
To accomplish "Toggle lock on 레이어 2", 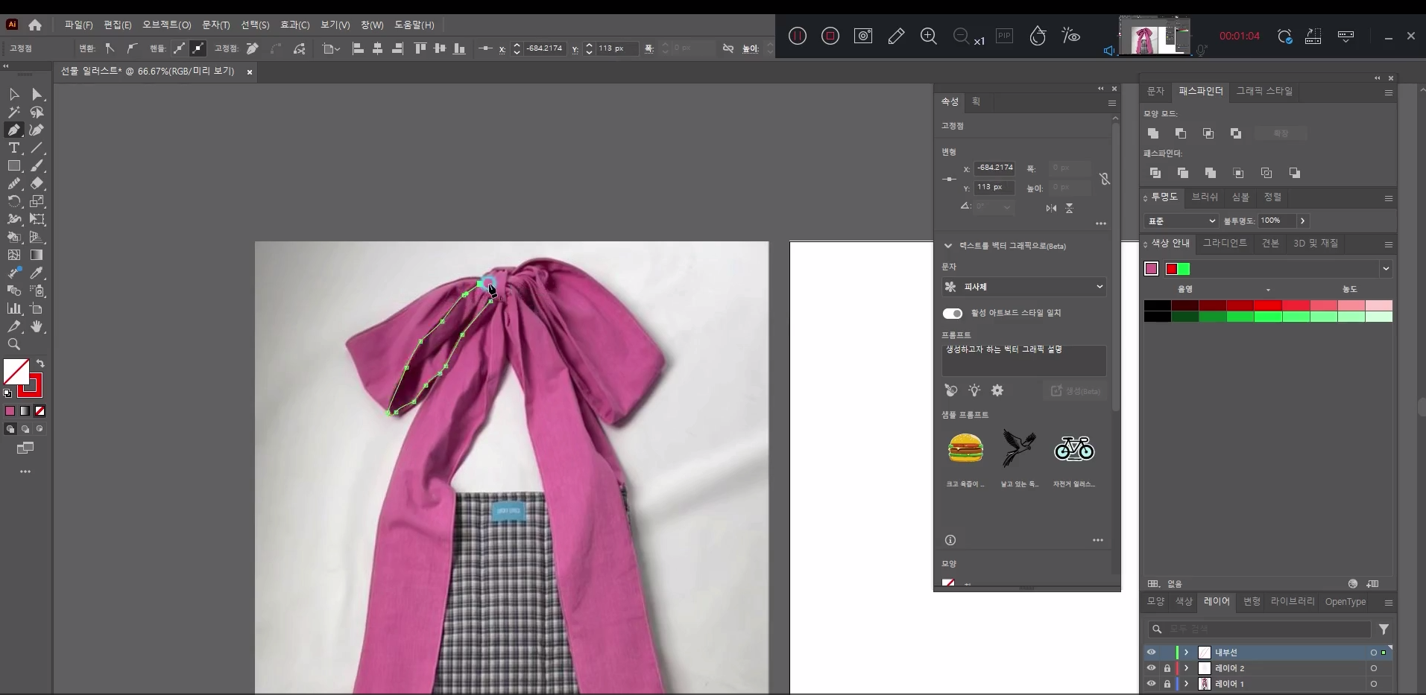I will coord(1167,668).
